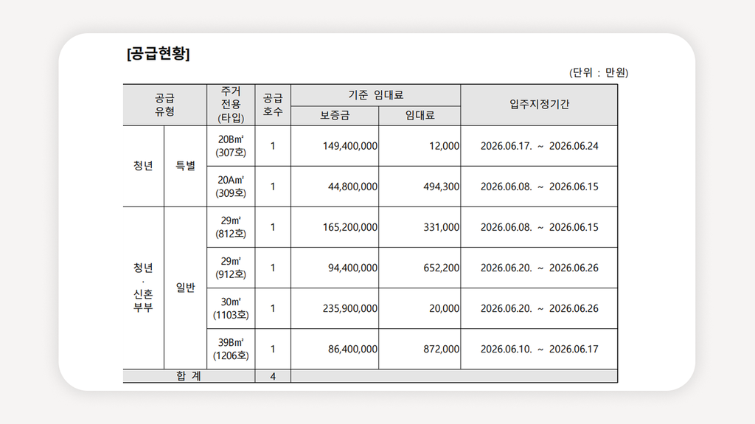755x424 pixels.
Task: Select the 39Bm² (1206호) cell
Action: click(231, 349)
